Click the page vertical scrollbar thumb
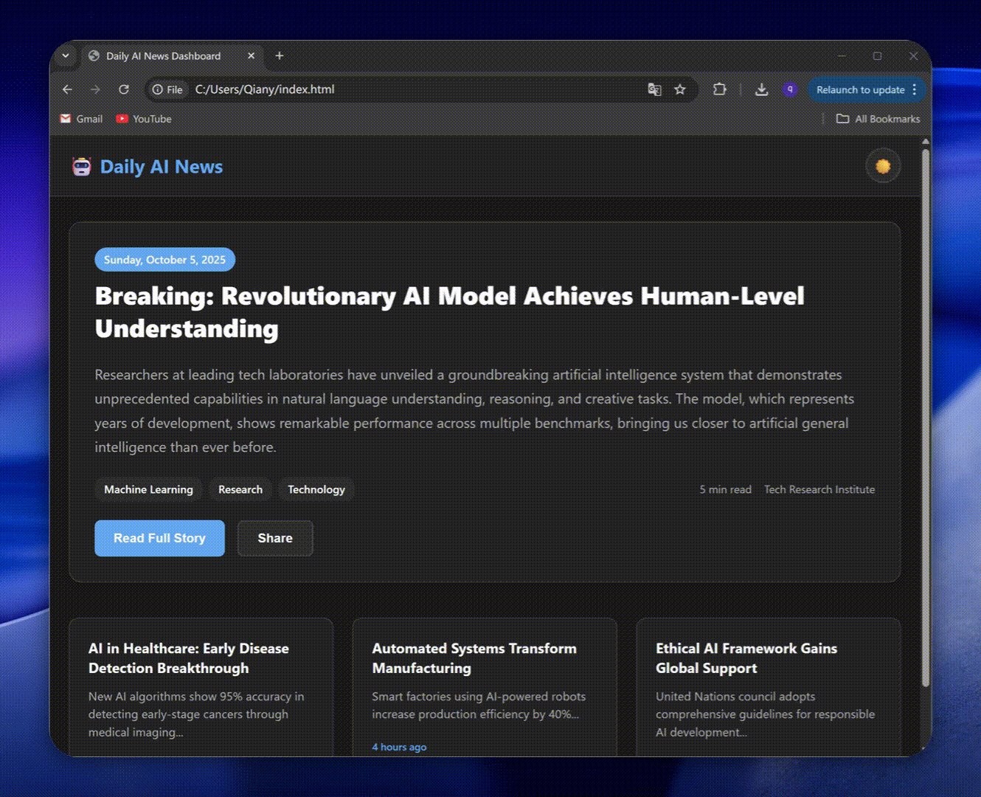 coord(926,417)
